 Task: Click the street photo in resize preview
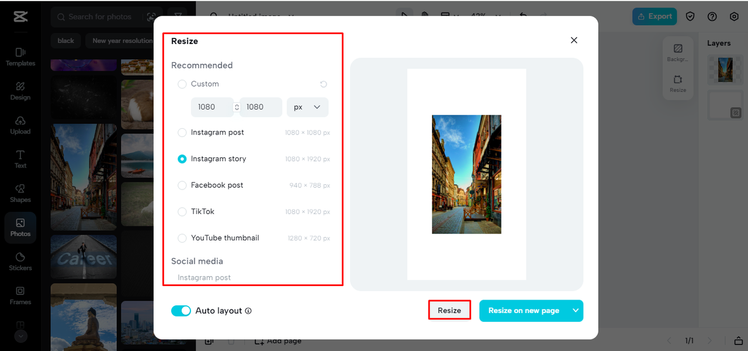point(466,174)
